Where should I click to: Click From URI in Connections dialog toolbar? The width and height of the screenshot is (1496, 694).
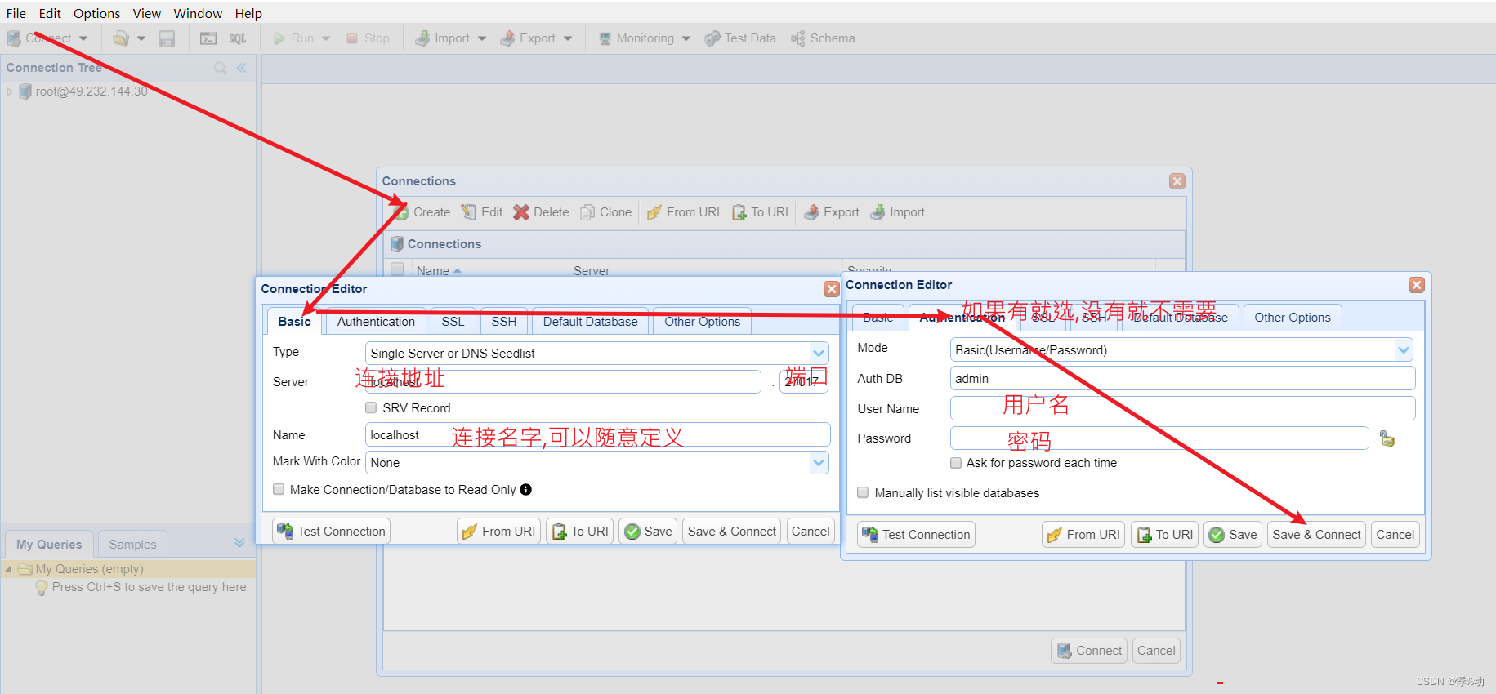pyautogui.click(x=683, y=212)
